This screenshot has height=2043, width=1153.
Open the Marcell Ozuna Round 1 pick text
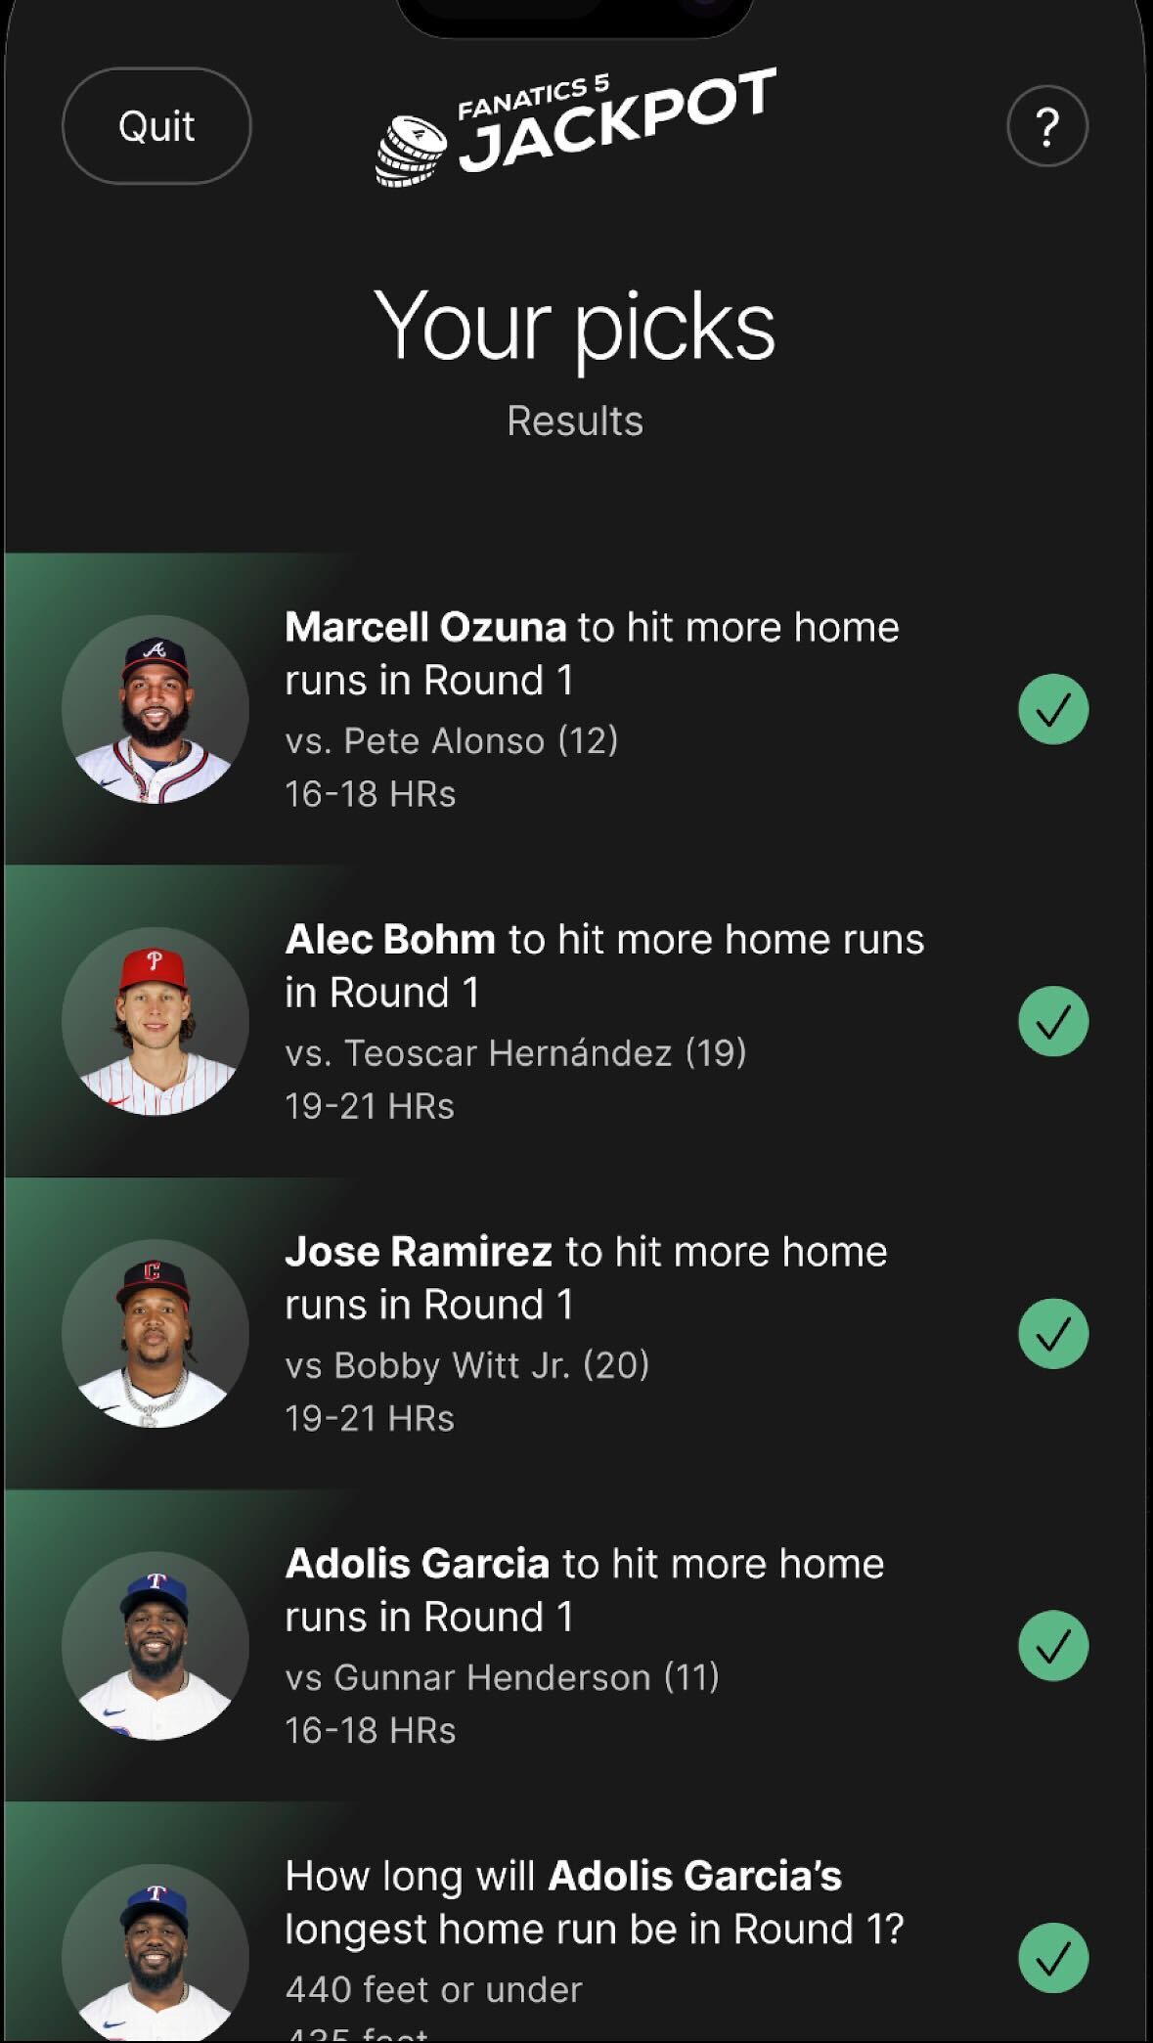(x=592, y=653)
